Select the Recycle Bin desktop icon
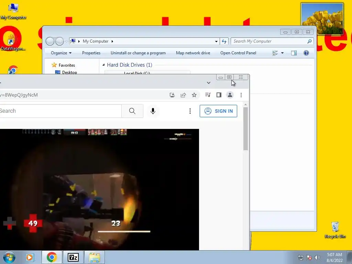This screenshot has height=264, width=352. (335, 230)
